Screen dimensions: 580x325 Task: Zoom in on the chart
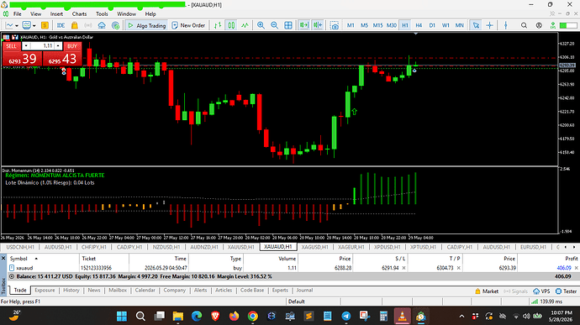pos(261,25)
